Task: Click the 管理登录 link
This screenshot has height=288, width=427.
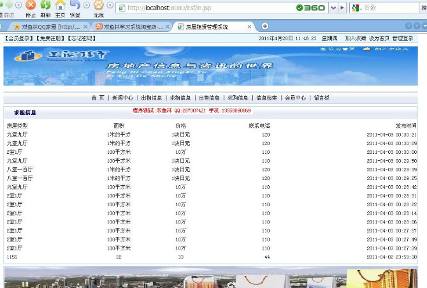Action: click(x=403, y=38)
